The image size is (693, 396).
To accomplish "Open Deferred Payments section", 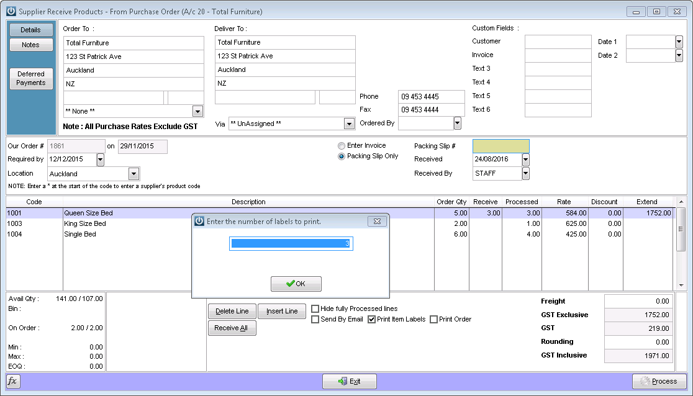I will coord(31,78).
